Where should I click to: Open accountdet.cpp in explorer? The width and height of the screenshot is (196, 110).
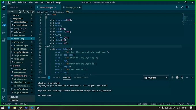coord(21,22)
